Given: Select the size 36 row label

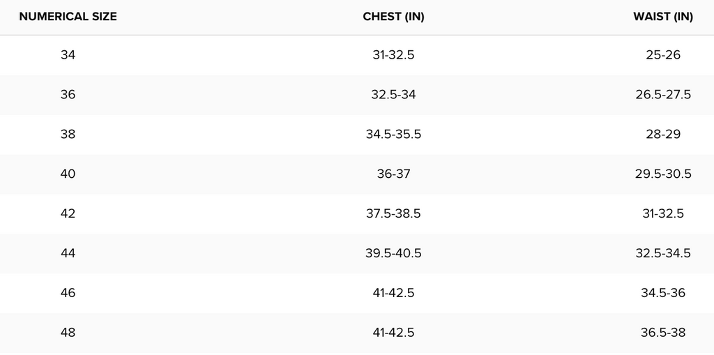Looking at the screenshot, I should pos(68,95).
